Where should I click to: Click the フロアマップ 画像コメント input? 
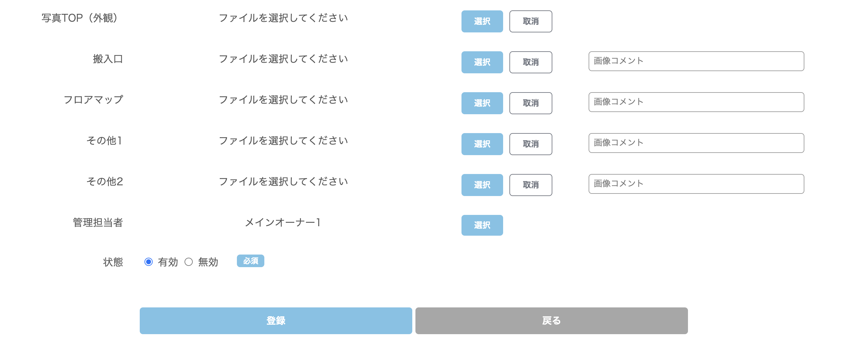tap(696, 102)
